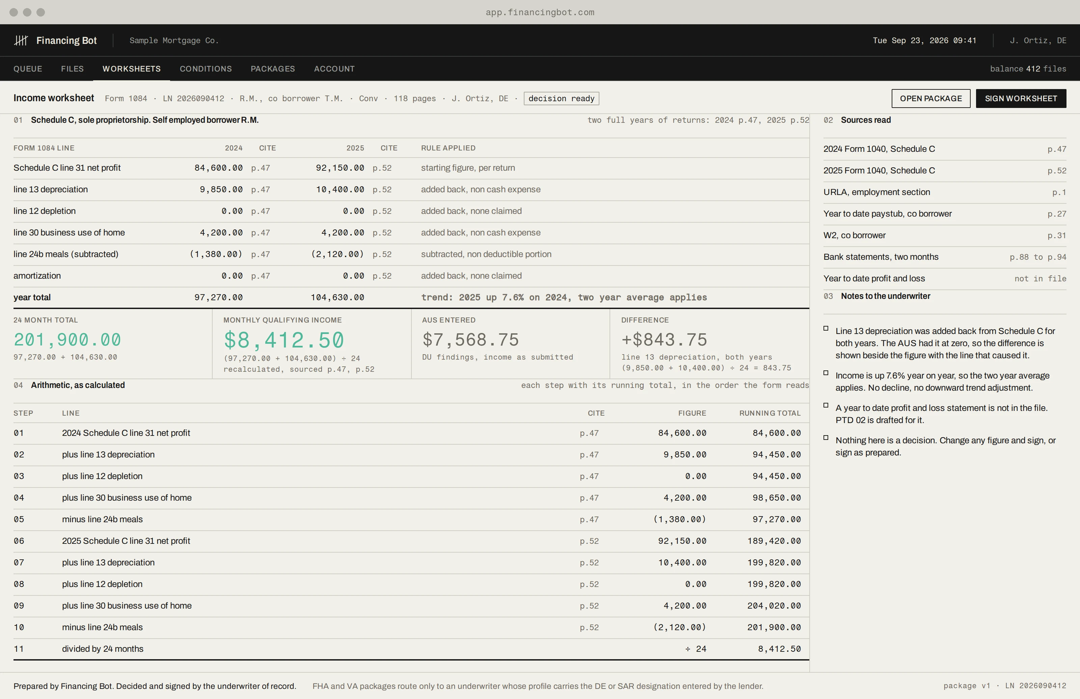This screenshot has width=1080, height=699.
Task: Select Year to date paystub, co borrower row
Action: point(945,214)
